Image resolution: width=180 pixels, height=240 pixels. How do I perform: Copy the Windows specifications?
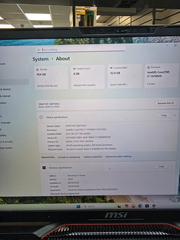coord(161,166)
